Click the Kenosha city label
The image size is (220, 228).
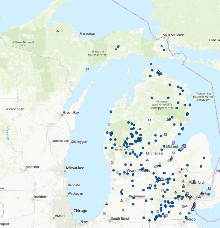(74, 185)
